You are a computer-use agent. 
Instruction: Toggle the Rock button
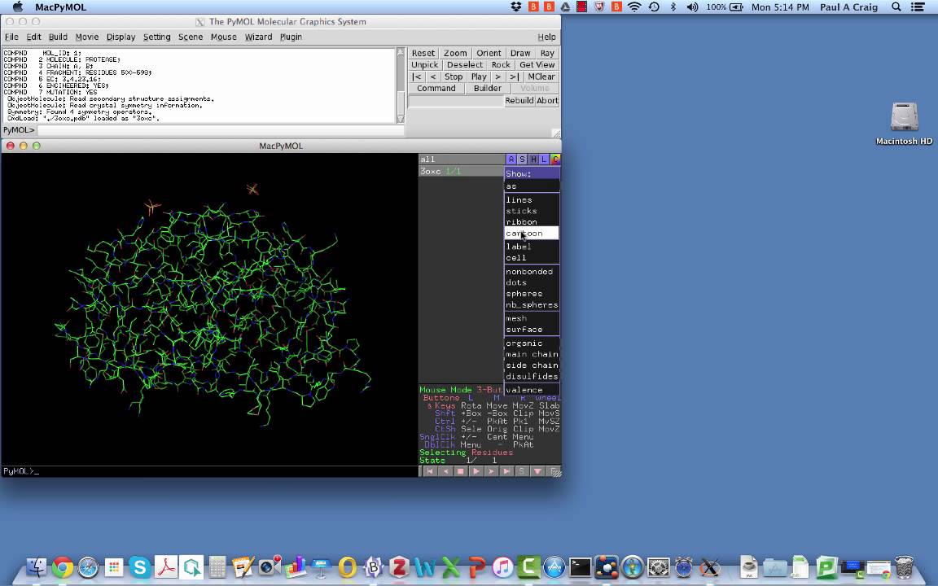[502, 64]
